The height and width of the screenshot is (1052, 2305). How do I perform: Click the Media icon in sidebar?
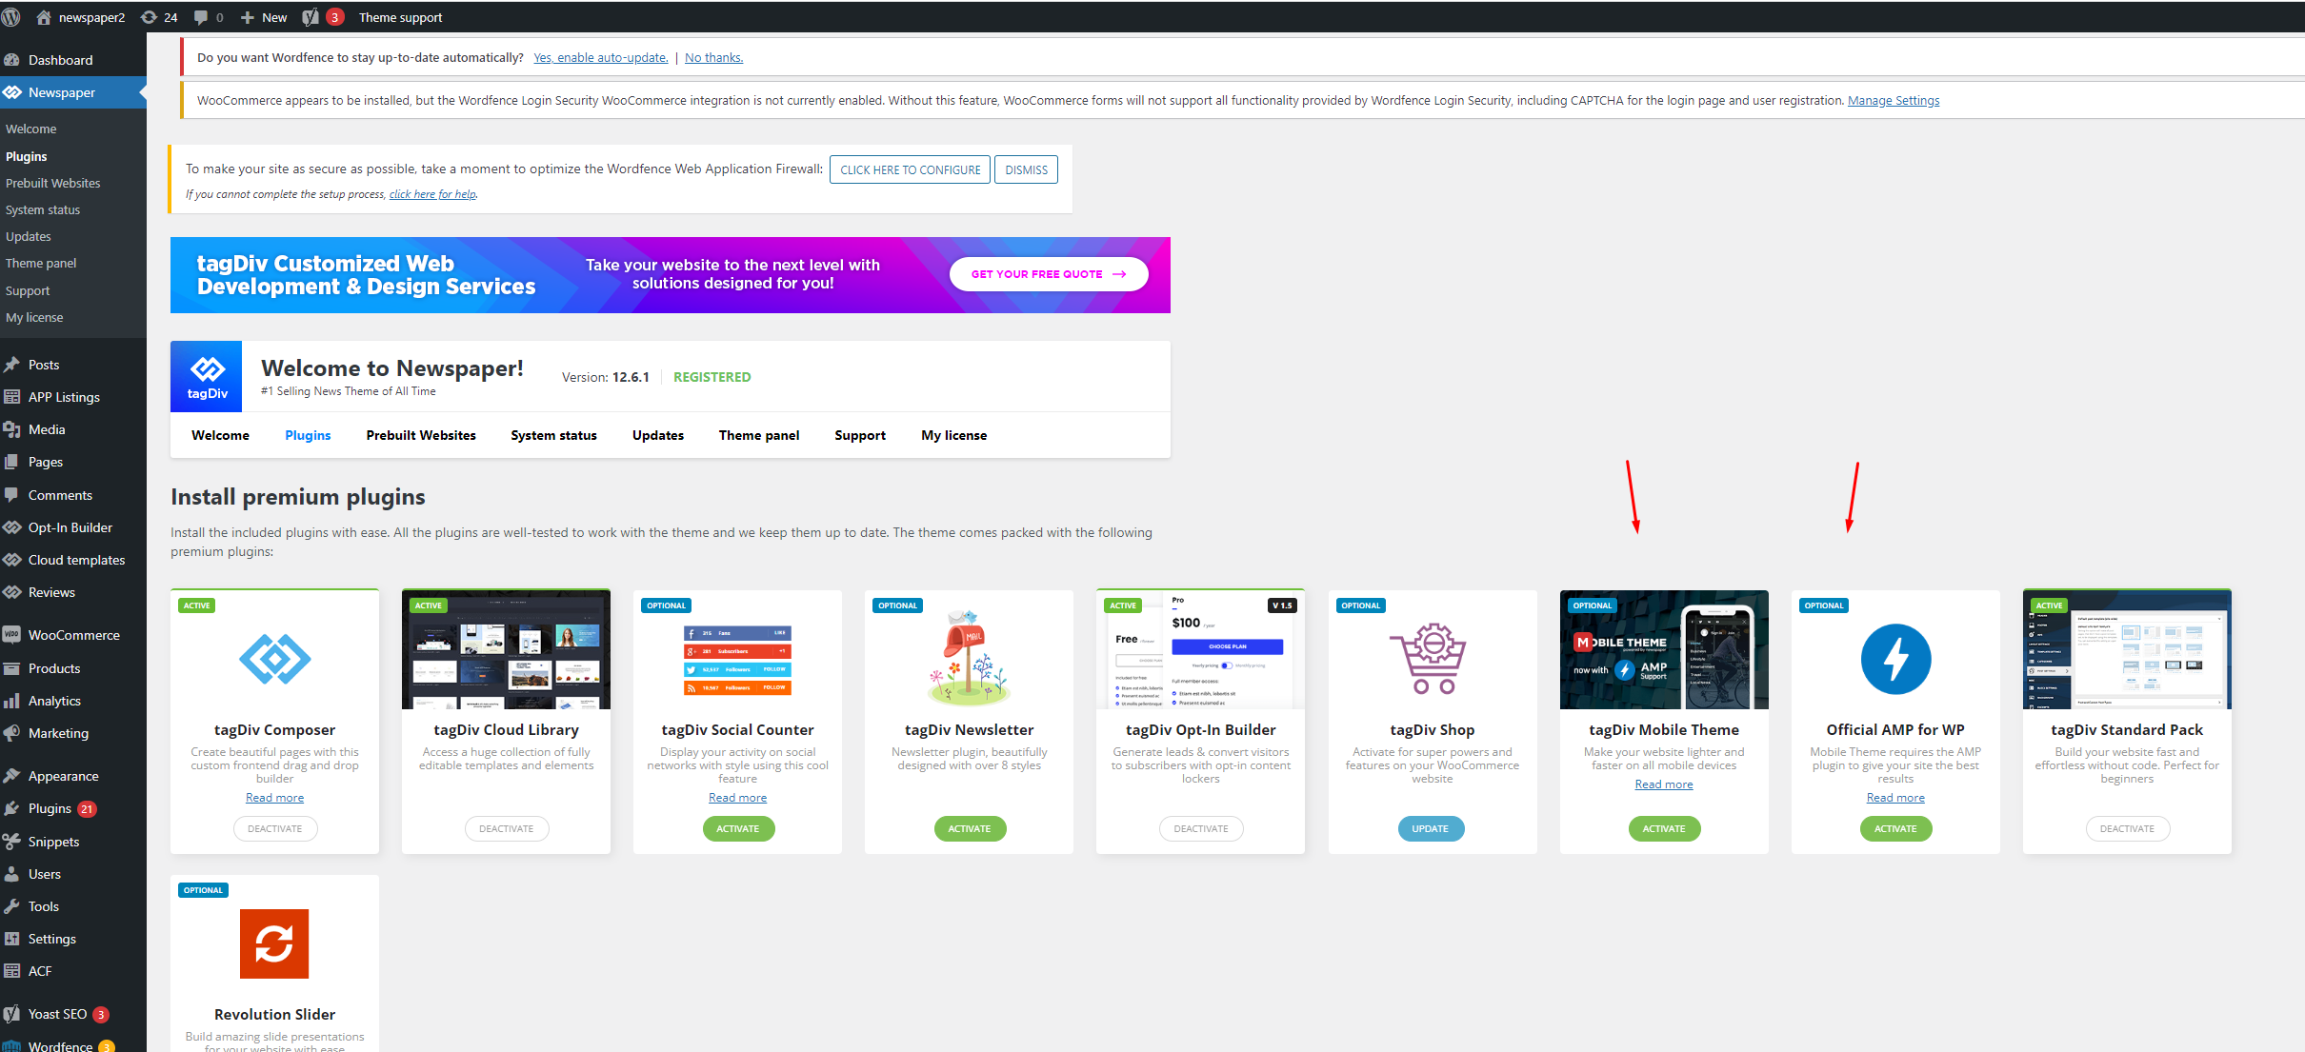click(11, 429)
